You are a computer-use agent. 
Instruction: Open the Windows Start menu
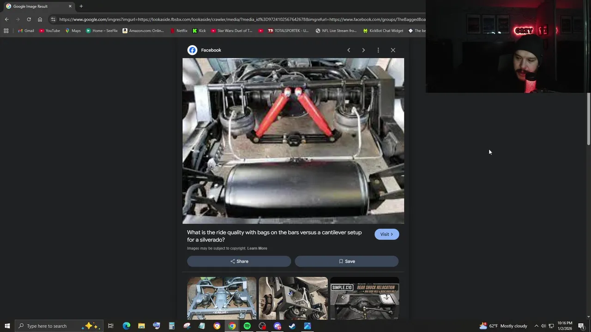tap(7, 326)
